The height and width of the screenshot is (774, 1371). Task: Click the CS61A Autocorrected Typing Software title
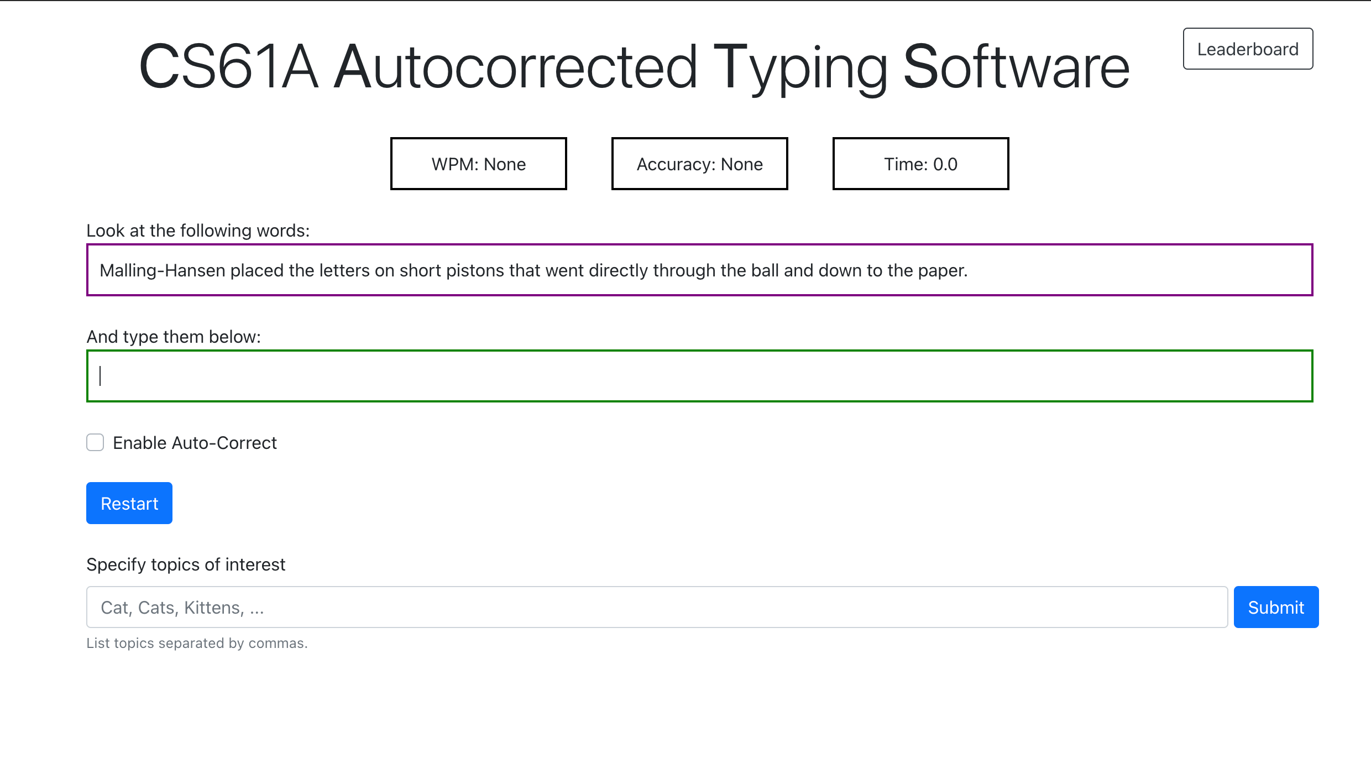[x=633, y=65]
